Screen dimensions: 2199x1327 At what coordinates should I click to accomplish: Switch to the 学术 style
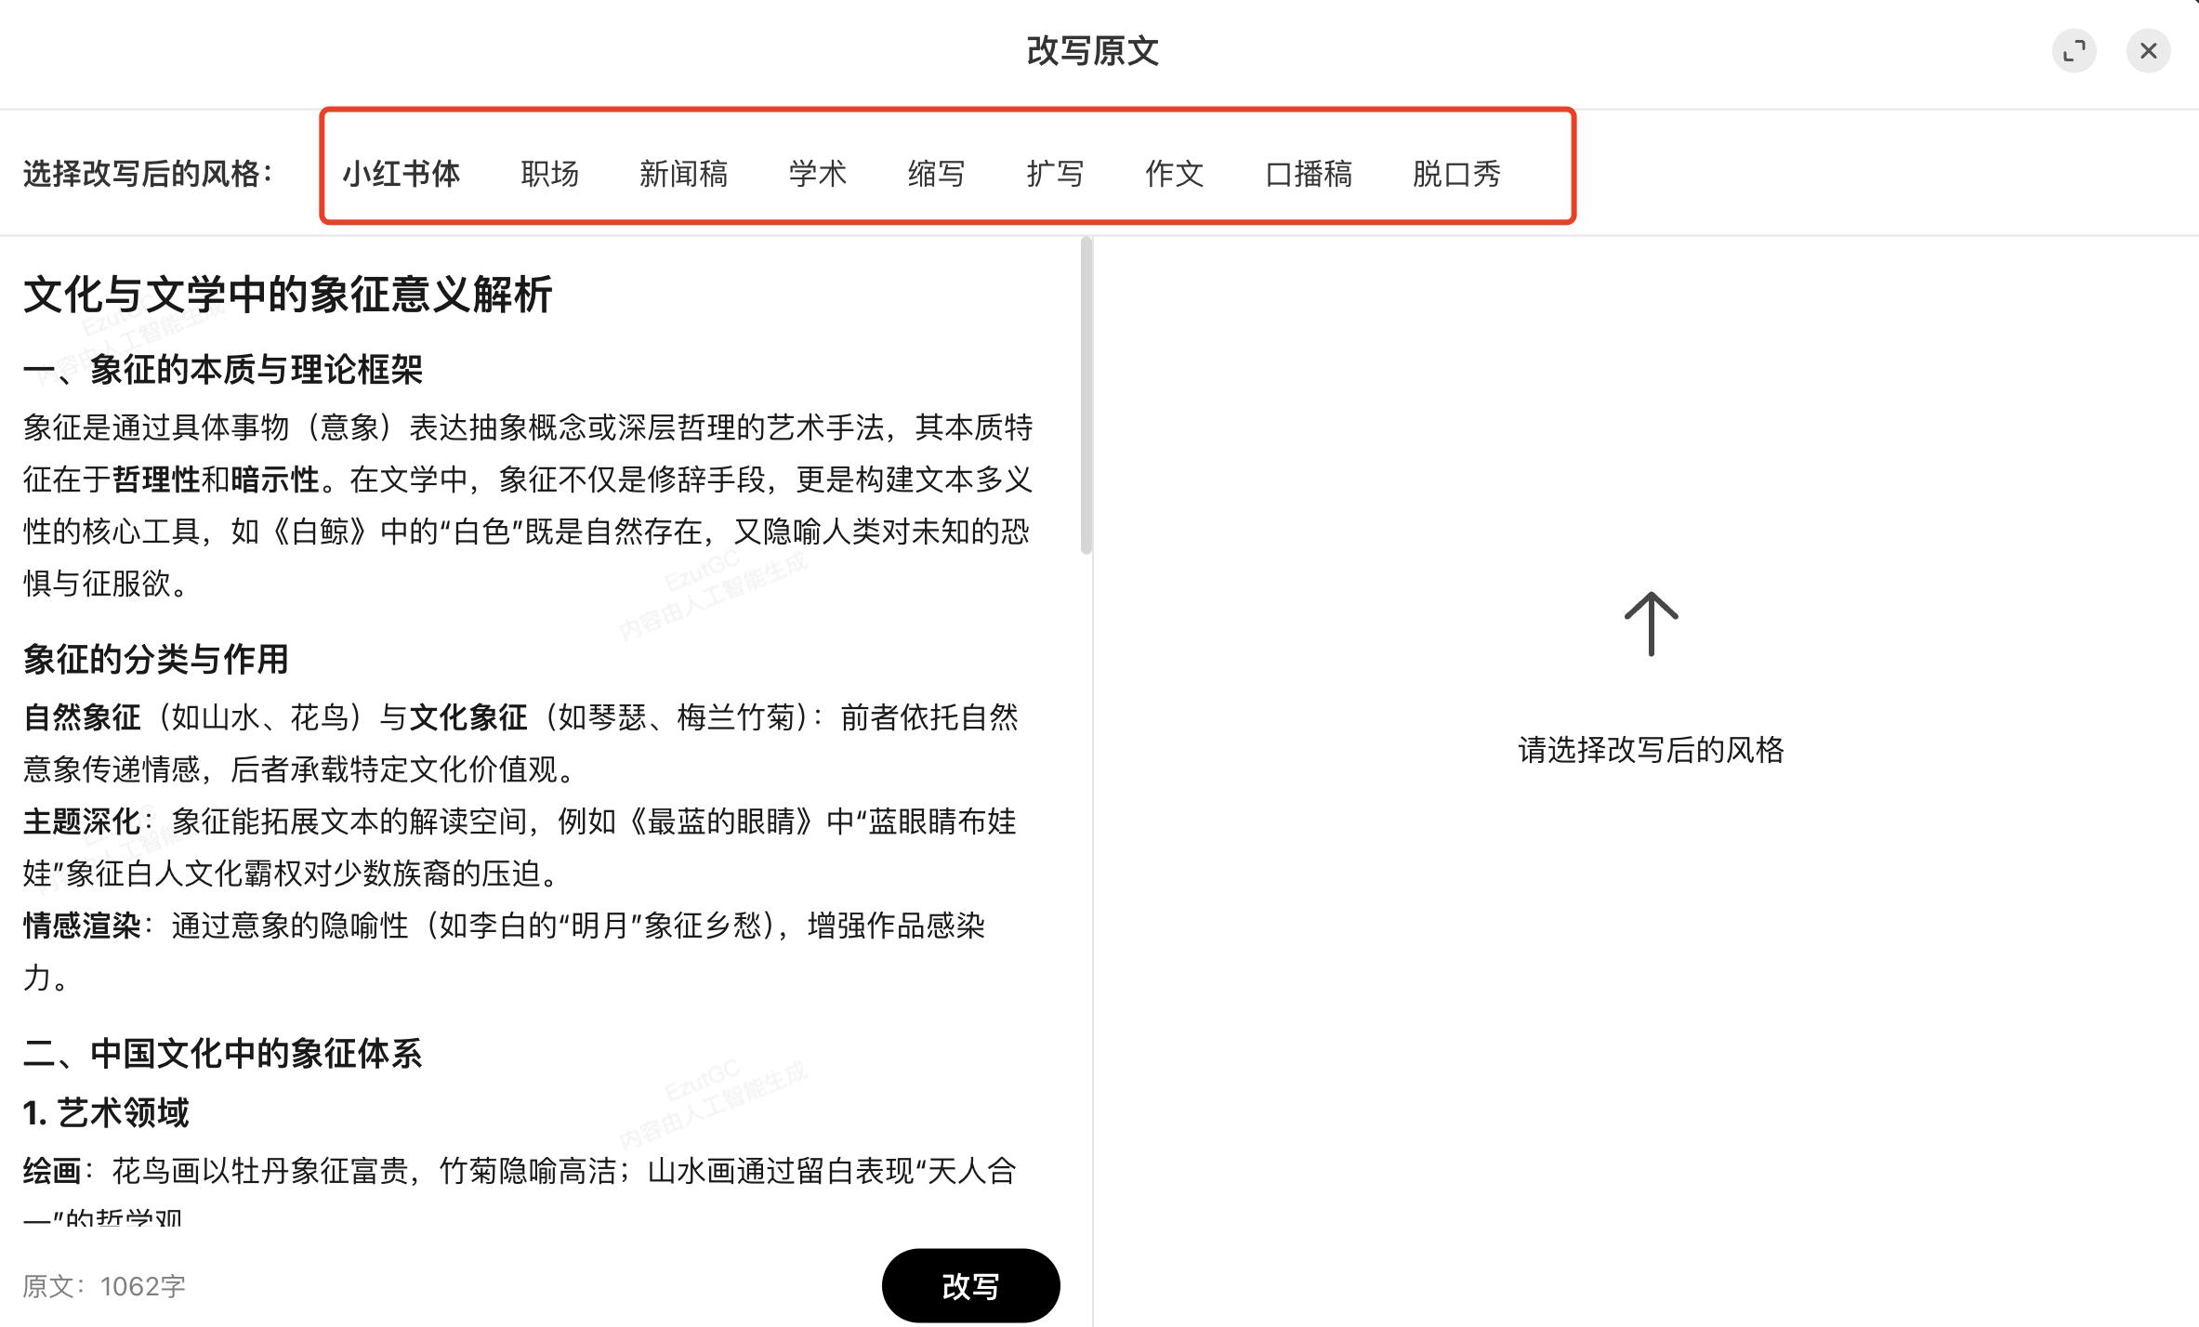817,174
